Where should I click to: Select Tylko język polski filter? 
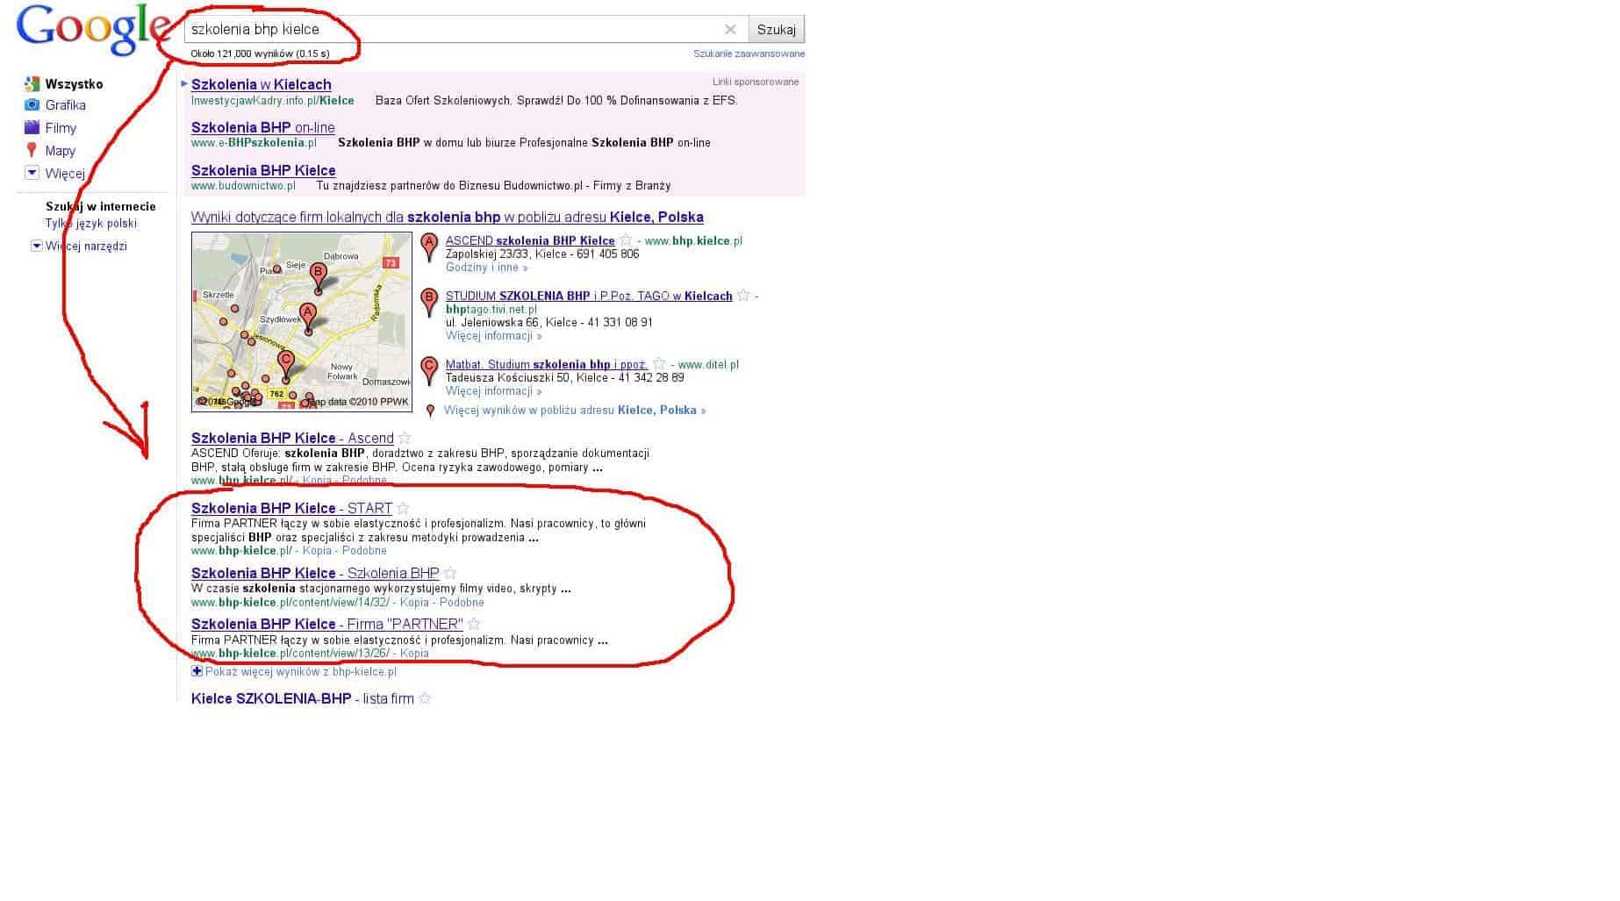click(91, 224)
